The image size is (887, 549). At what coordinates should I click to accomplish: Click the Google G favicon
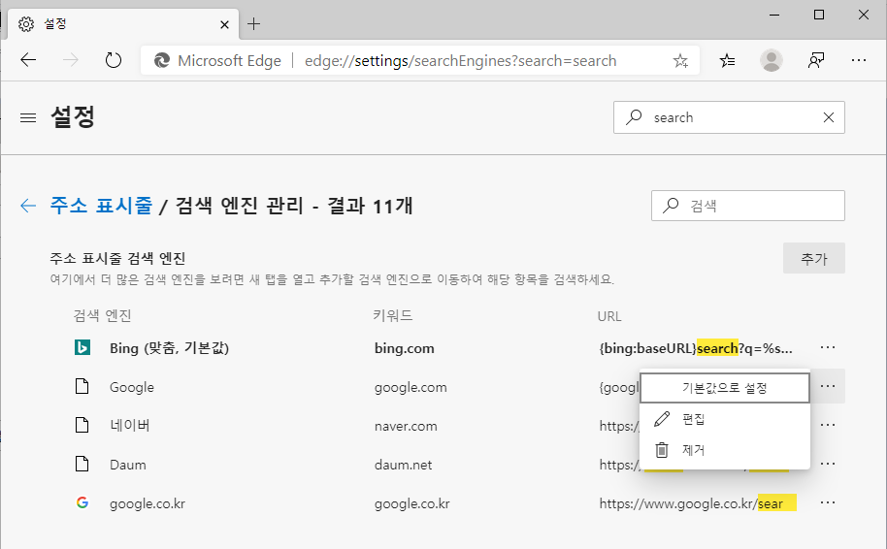(x=82, y=502)
